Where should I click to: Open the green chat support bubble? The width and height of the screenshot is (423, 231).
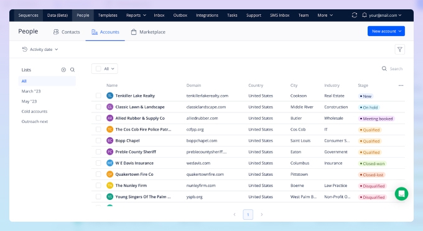tap(401, 194)
